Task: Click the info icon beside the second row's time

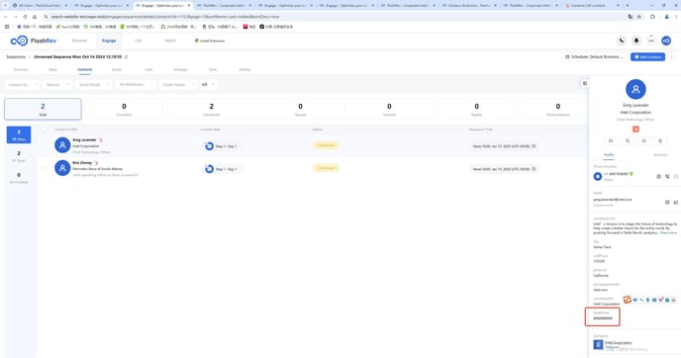Action: 534,169
